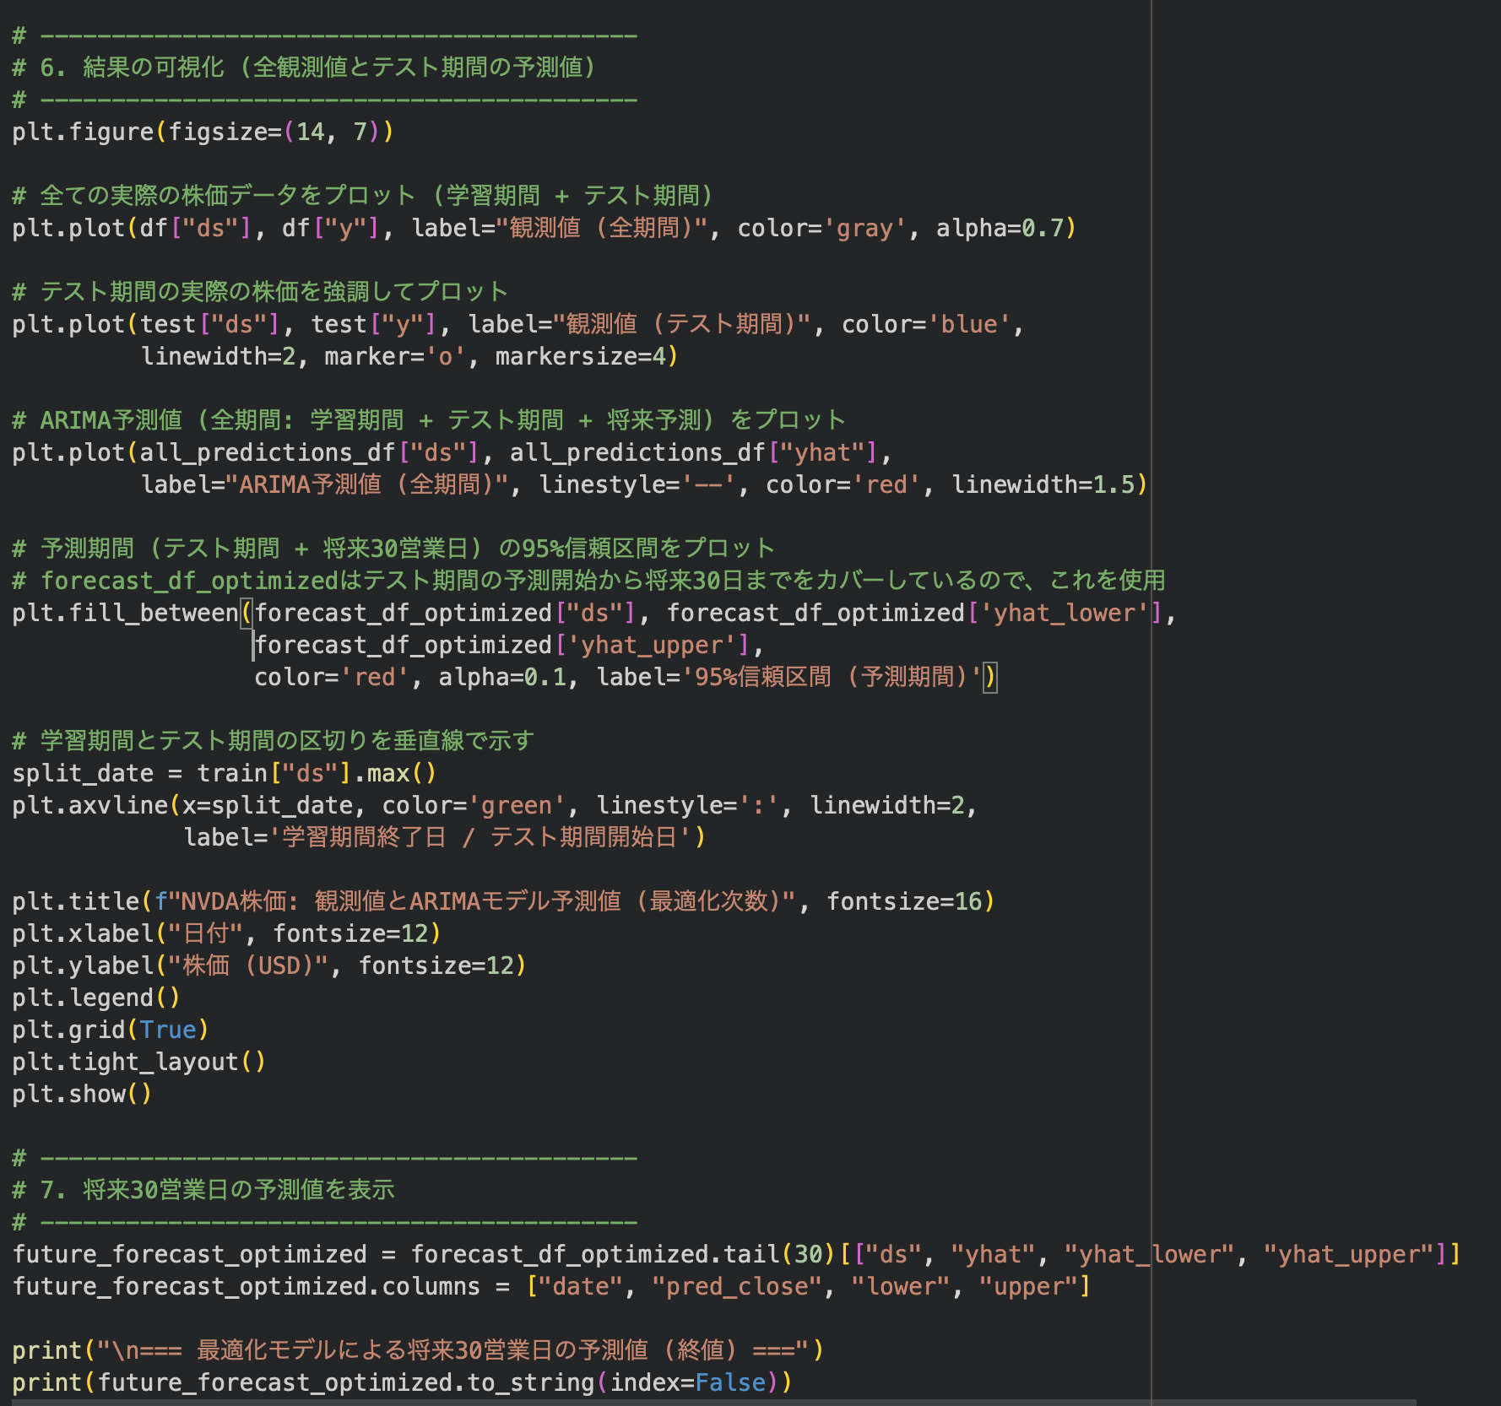Click the "pred_close" string
Viewport: 1501px width, 1406px height.
click(x=737, y=1286)
